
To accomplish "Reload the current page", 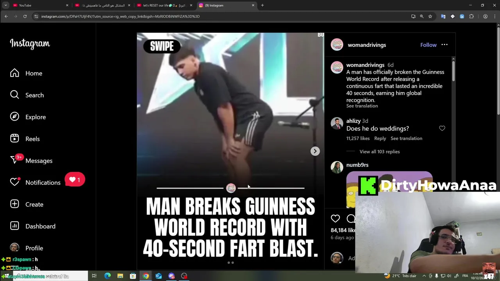I will (x=25, y=16).
